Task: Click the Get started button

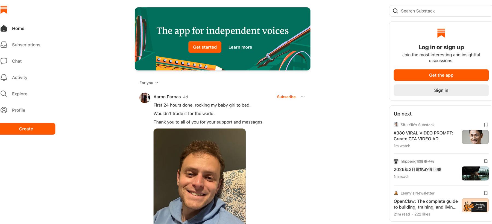Action: [205, 47]
